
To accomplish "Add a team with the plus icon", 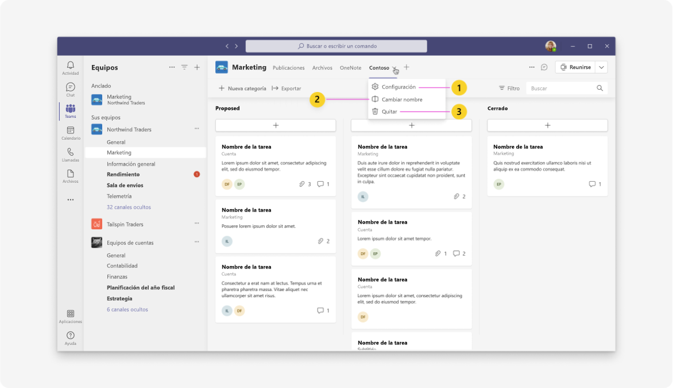I will tap(197, 67).
